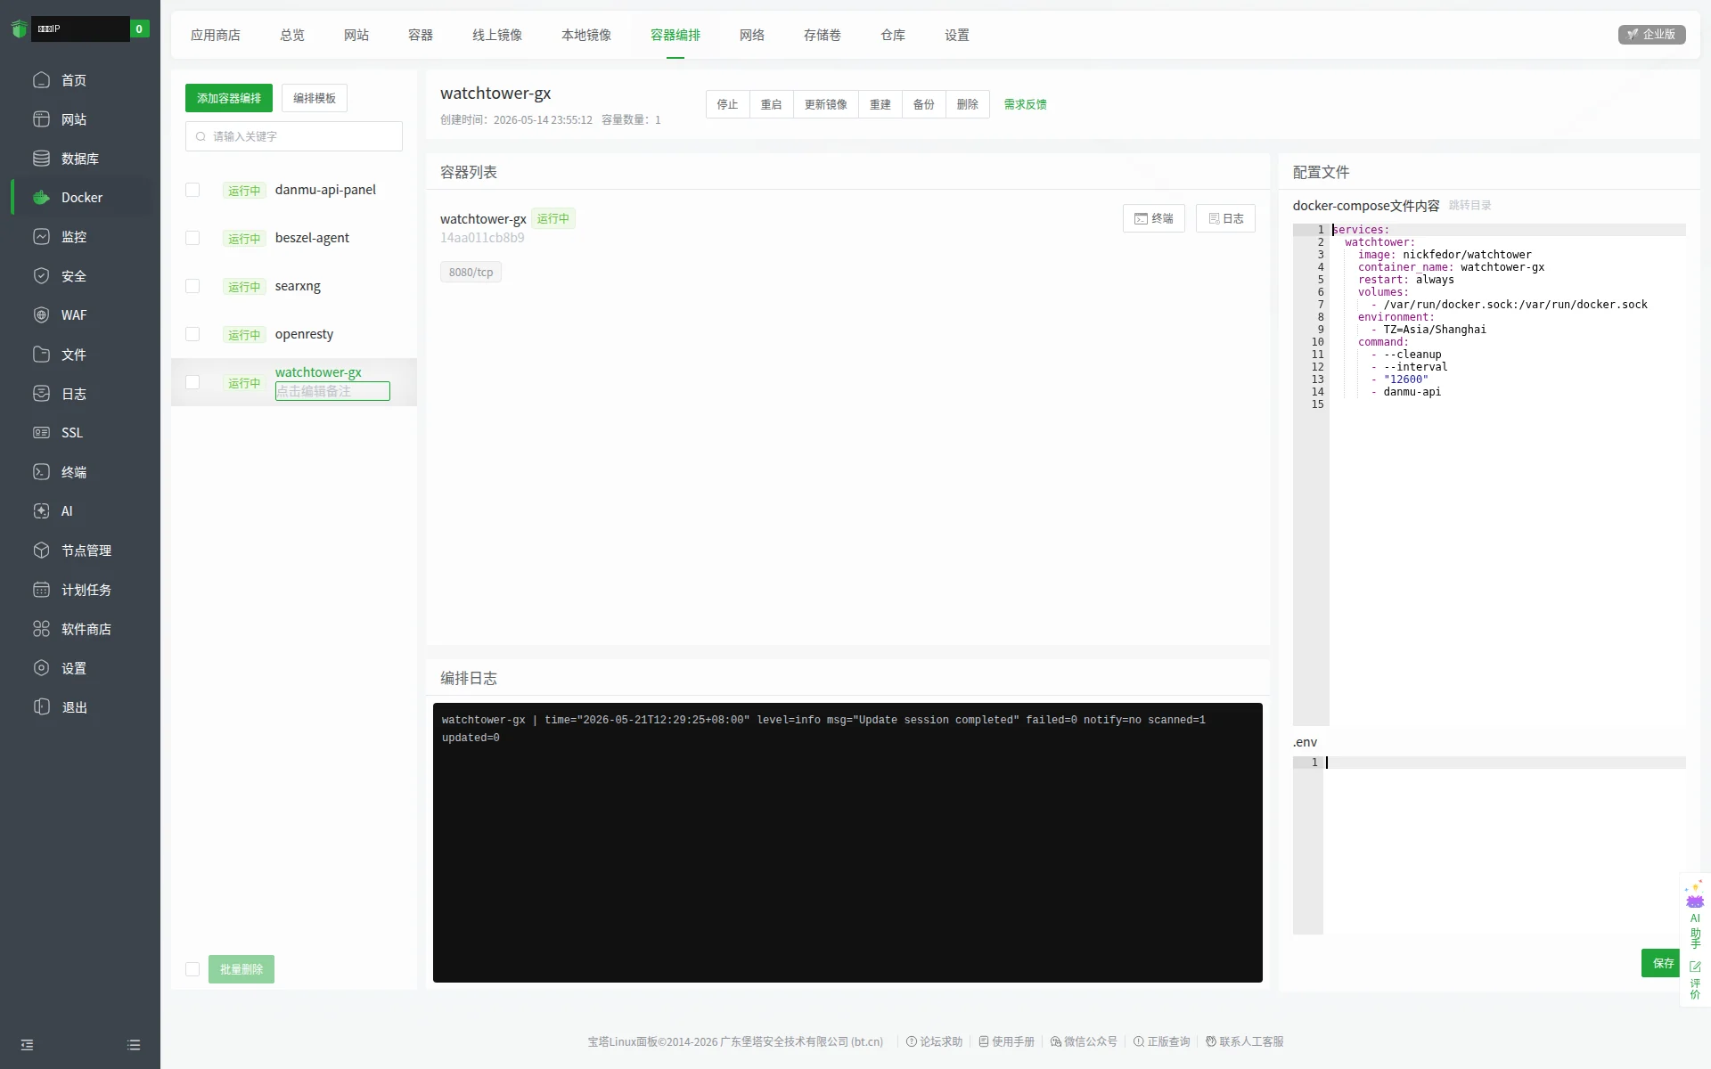
Task: Click the 8080/tcp port tag
Action: tap(471, 272)
